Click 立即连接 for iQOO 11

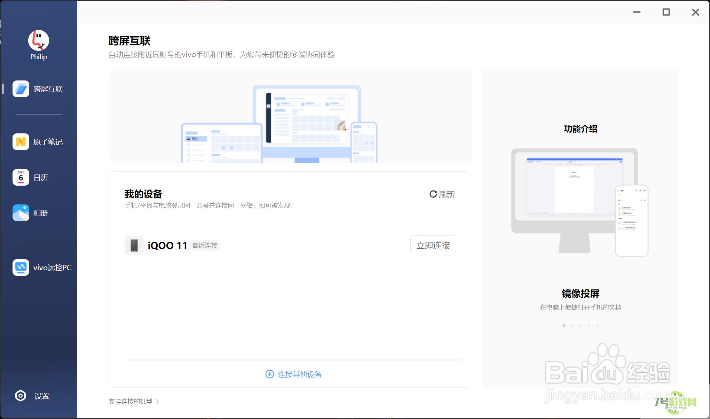click(x=433, y=245)
